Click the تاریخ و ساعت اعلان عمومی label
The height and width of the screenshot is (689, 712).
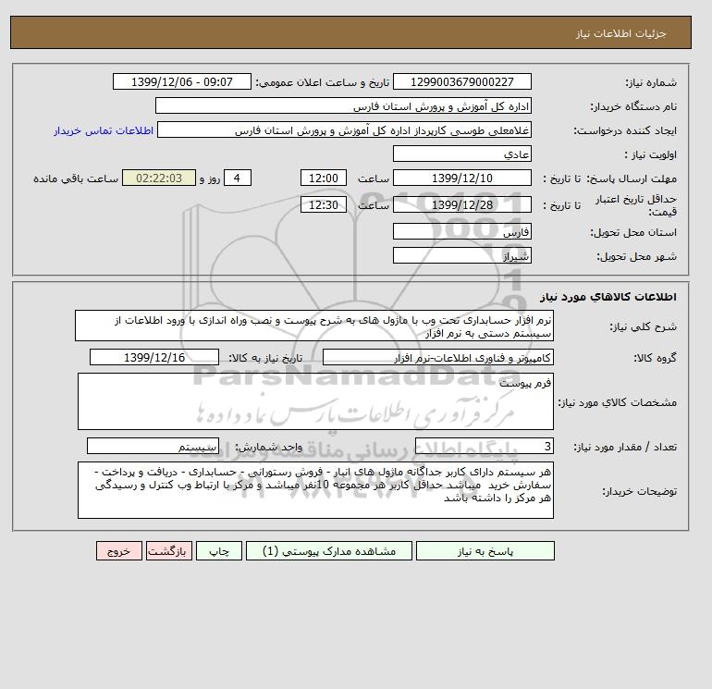(323, 82)
